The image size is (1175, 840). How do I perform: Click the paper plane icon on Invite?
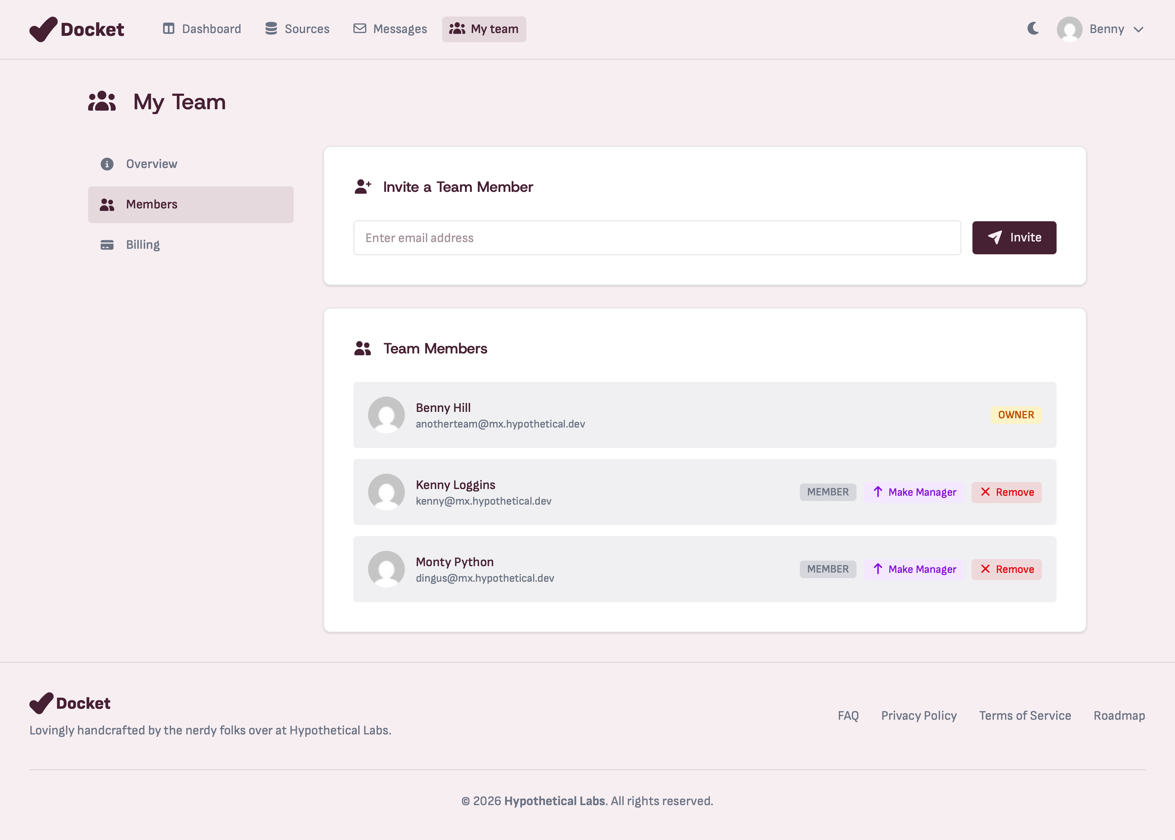tap(994, 237)
